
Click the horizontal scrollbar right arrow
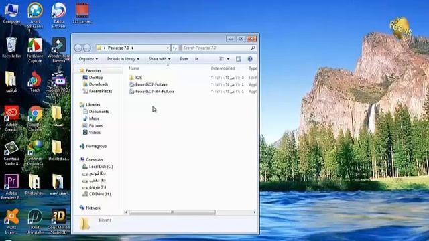pos(255,212)
